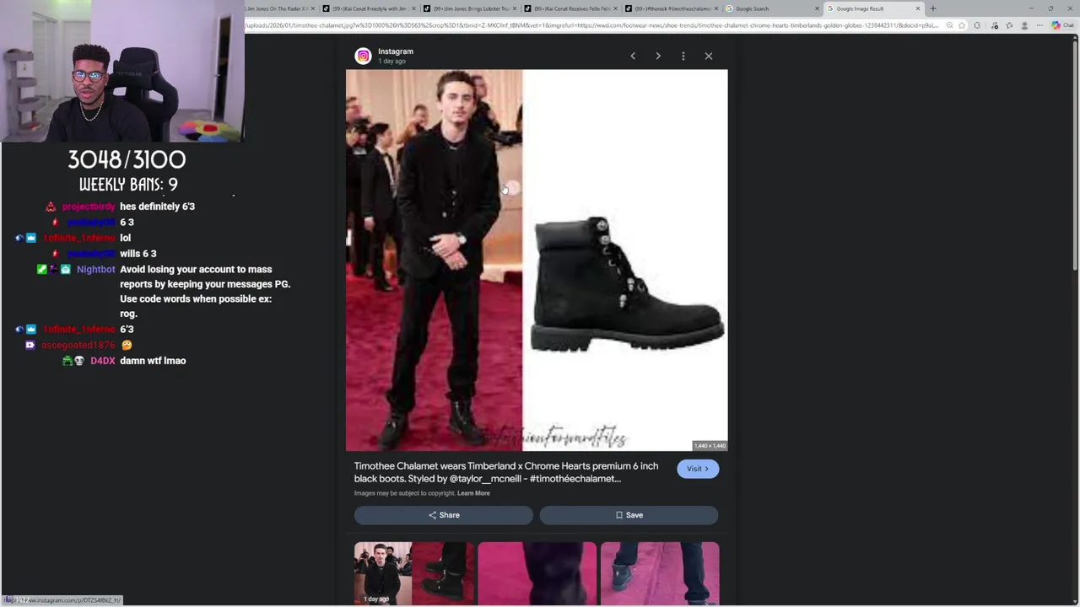This screenshot has width=1080, height=607.
Task: Click the Weekly Bans: 9 text
Action: coord(128,184)
